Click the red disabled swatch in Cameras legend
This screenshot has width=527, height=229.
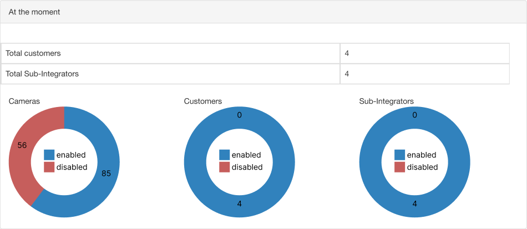coord(49,167)
